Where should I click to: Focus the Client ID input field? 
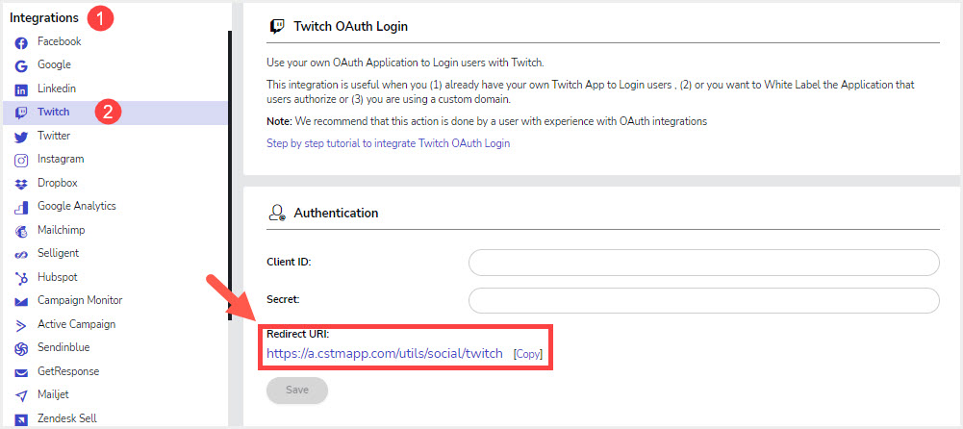[x=704, y=263]
